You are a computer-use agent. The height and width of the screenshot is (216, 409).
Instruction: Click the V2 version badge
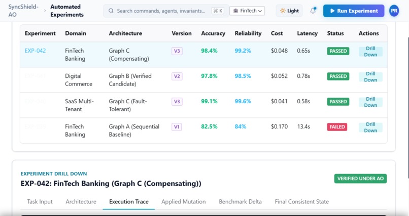pyautogui.click(x=177, y=76)
